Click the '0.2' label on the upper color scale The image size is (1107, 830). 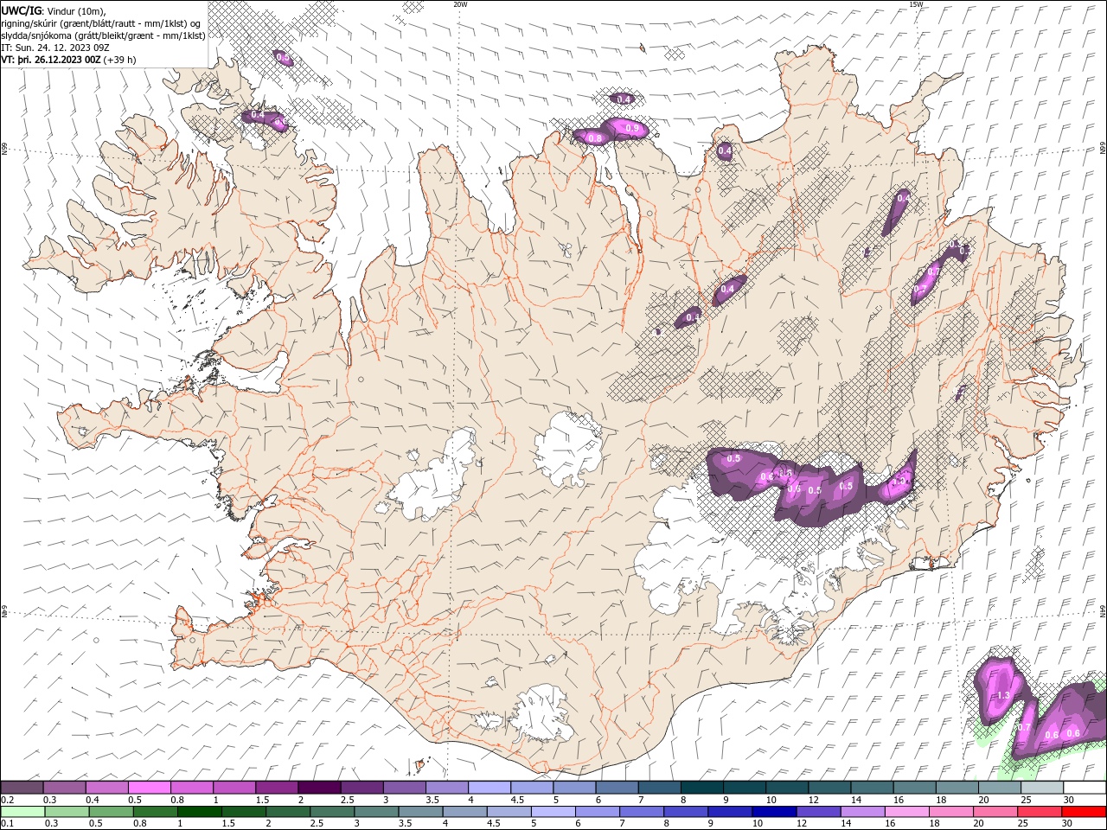click(7, 800)
